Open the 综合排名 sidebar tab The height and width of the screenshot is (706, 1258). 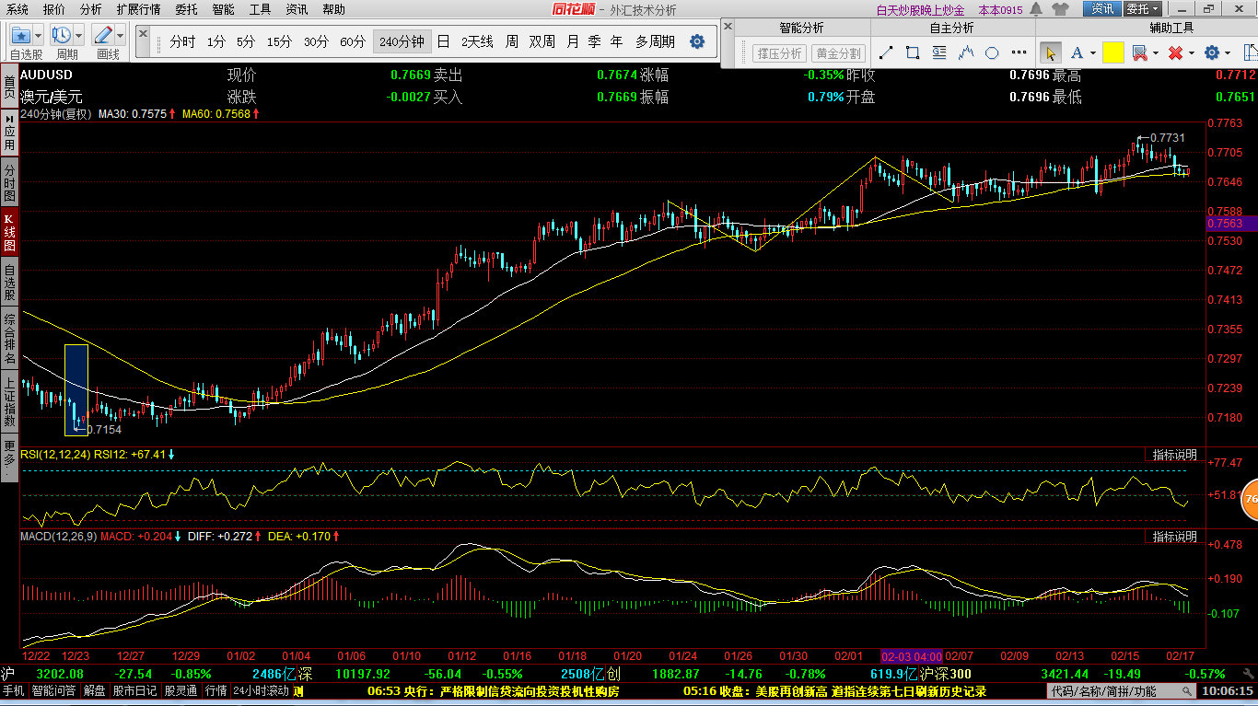9,339
